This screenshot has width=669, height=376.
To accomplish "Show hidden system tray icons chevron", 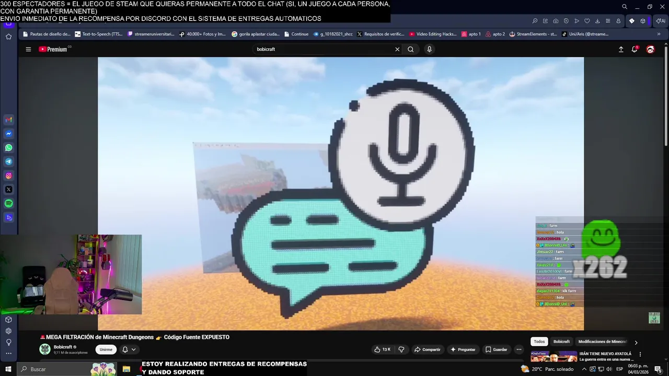I will click(x=584, y=369).
